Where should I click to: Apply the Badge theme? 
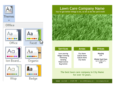tap(33, 70)
